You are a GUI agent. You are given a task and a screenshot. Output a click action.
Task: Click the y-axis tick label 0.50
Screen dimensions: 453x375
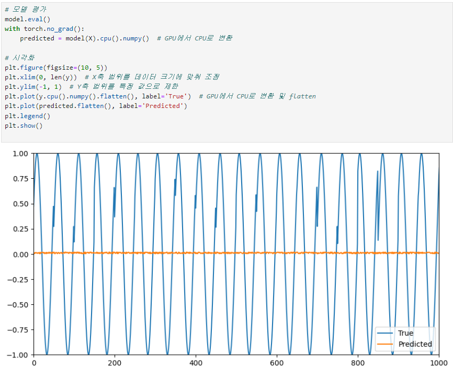coord(21,204)
